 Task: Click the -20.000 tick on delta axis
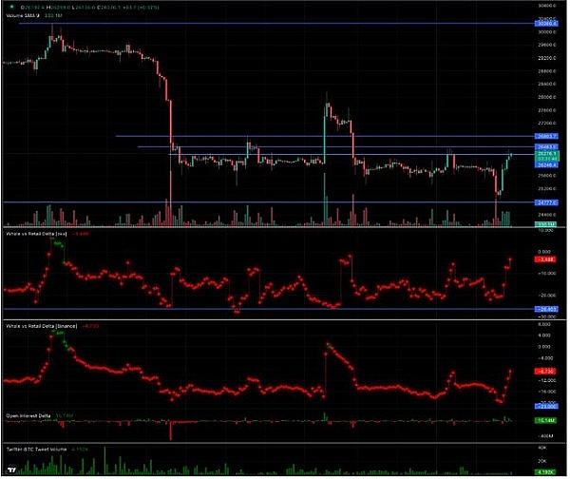[547, 296]
